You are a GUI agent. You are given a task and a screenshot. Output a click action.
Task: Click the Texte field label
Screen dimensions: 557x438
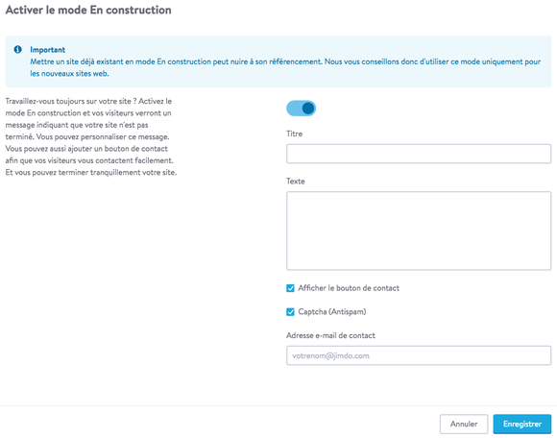[x=296, y=182]
